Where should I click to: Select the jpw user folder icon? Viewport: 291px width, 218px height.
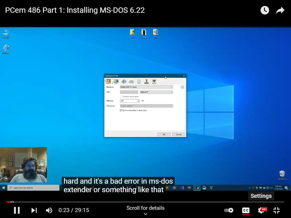tap(132, 33)
